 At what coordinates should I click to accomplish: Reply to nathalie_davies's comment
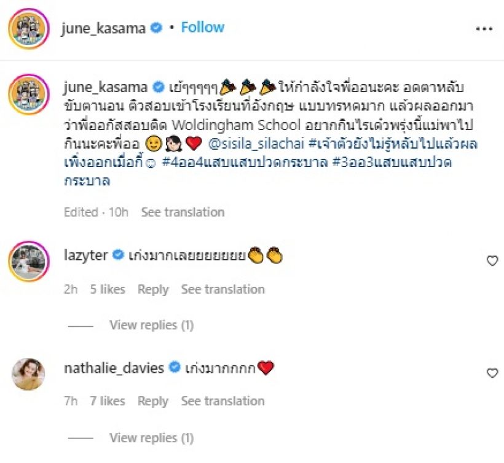coord(153,401)
